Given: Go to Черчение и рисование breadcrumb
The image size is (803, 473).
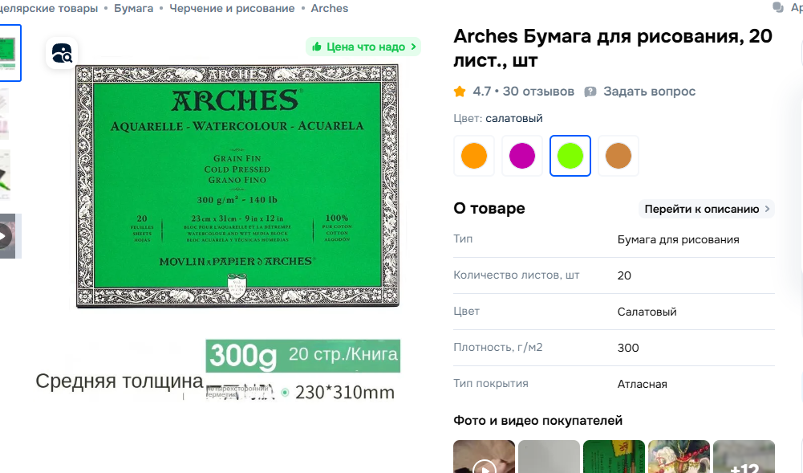Looking at the screenshot, I should pyautogui.click(x=232, y=8).
